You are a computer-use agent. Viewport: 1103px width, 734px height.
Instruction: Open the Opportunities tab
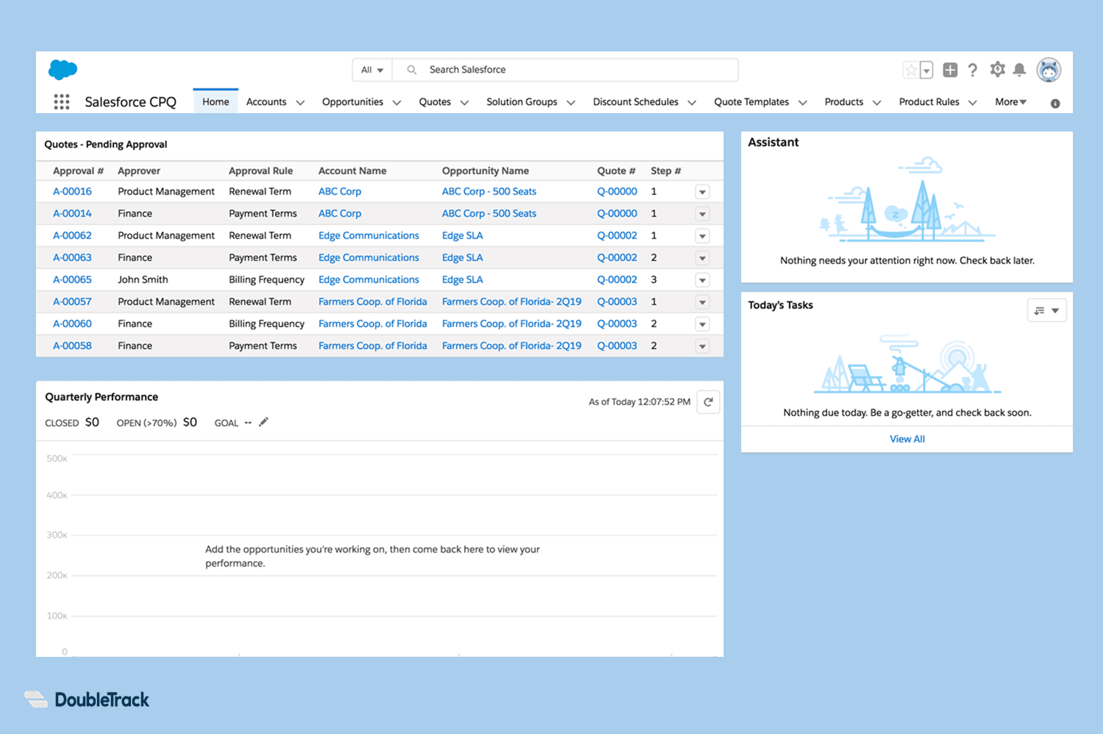click(x=352, y=102)
